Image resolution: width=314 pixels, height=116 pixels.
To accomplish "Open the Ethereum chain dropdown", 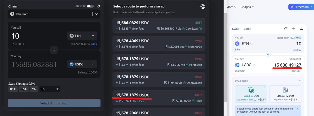I will point(54,14).
